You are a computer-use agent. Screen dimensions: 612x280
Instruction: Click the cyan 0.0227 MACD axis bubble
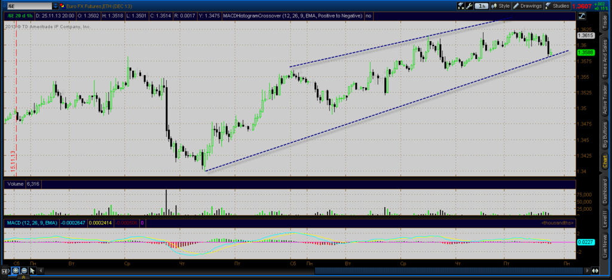coord(585,242)
